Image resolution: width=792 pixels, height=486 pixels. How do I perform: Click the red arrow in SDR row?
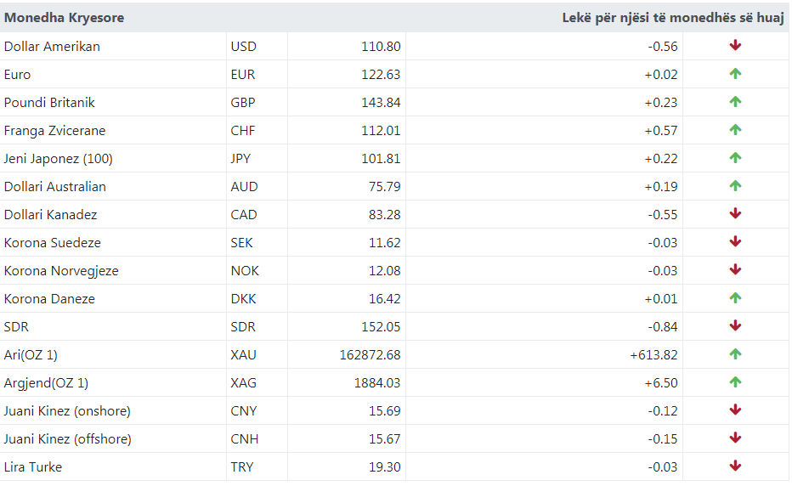pyautogui.click(x=735, y=326)
